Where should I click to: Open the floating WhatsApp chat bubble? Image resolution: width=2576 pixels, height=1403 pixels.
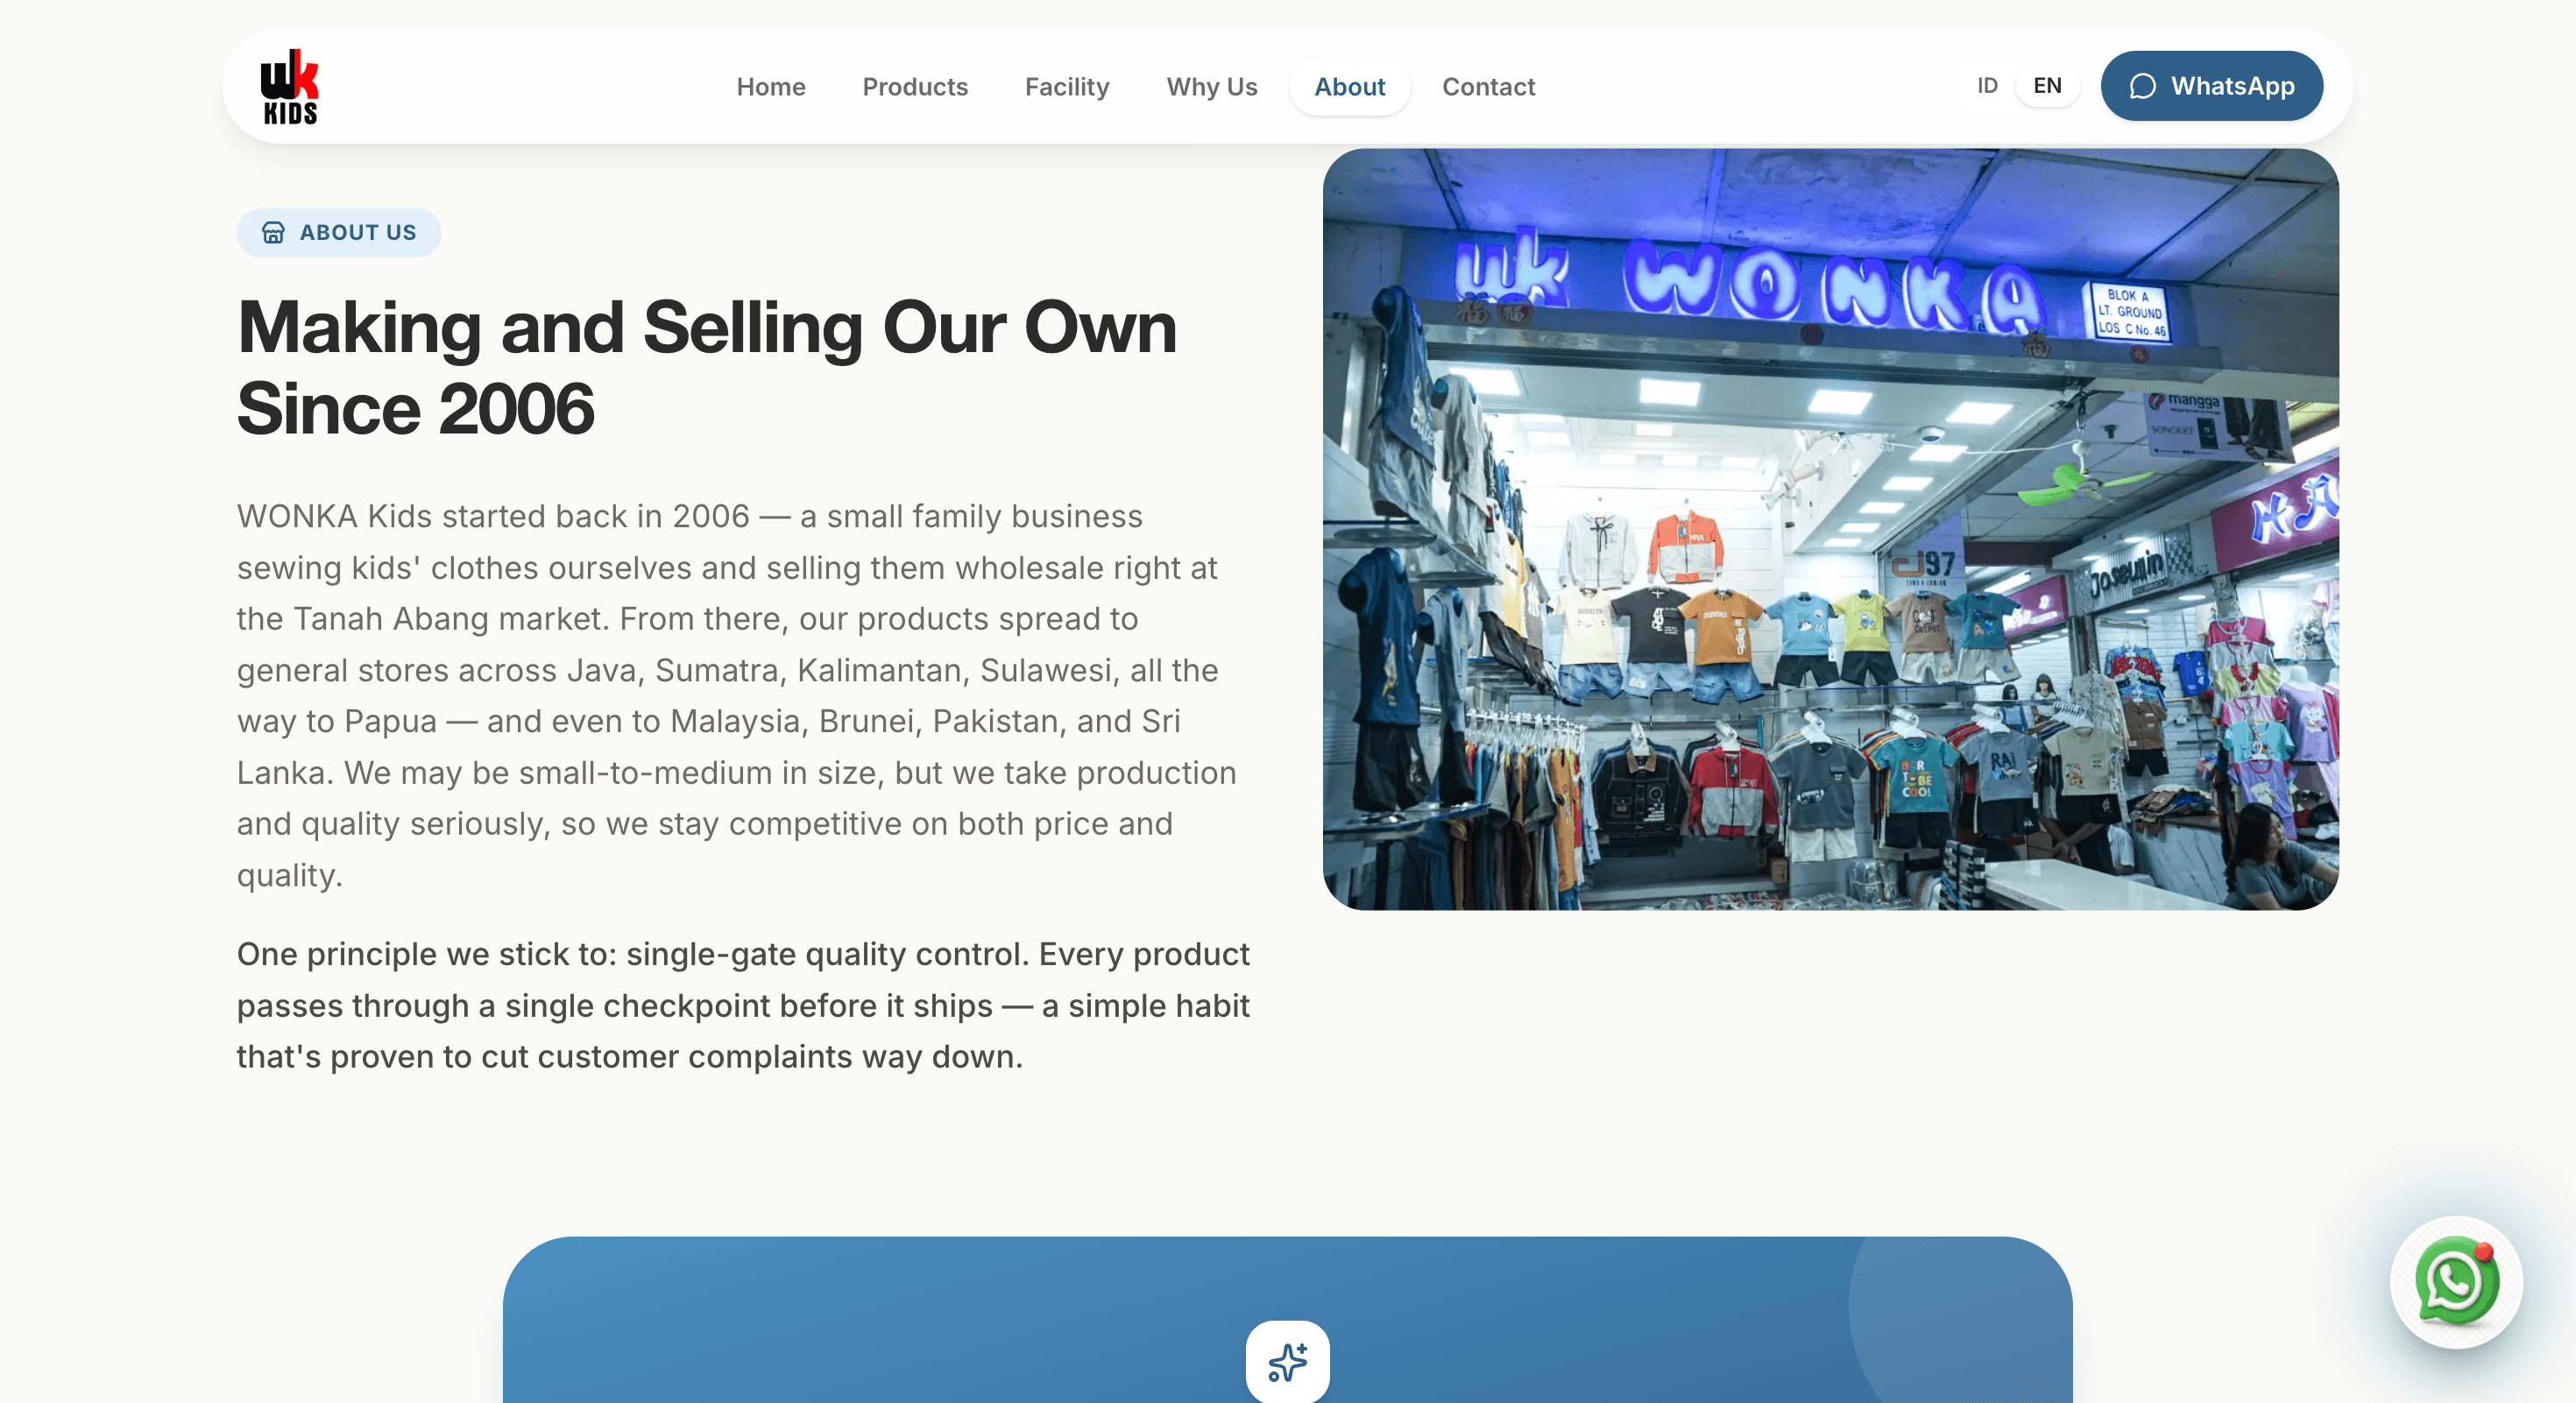pyautogui.click(x=2456, y=1281)
